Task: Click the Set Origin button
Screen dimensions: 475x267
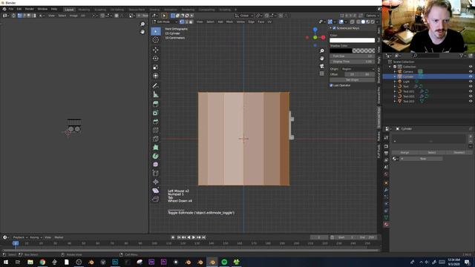Action: [x=352, y=80]
